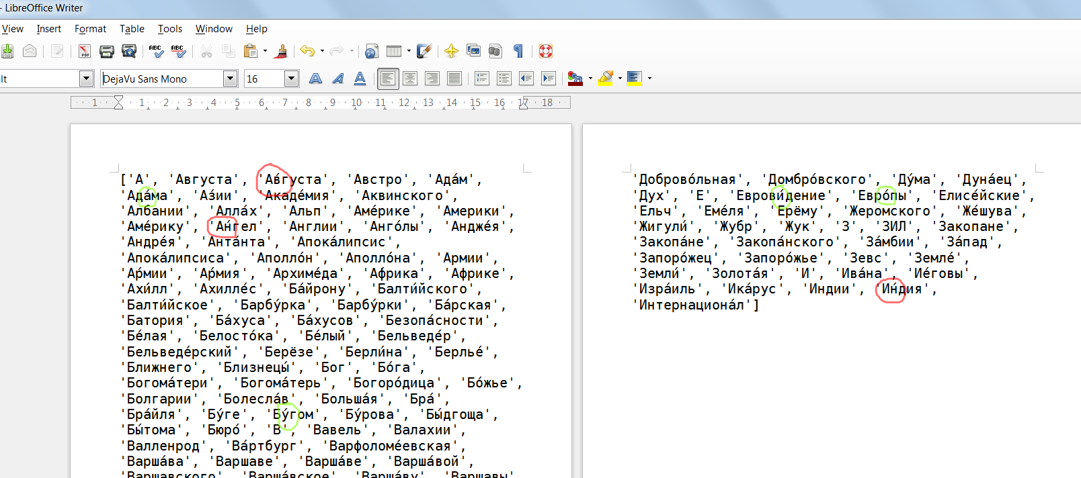
Task: Center-align the paragraph
Action: 409,79
